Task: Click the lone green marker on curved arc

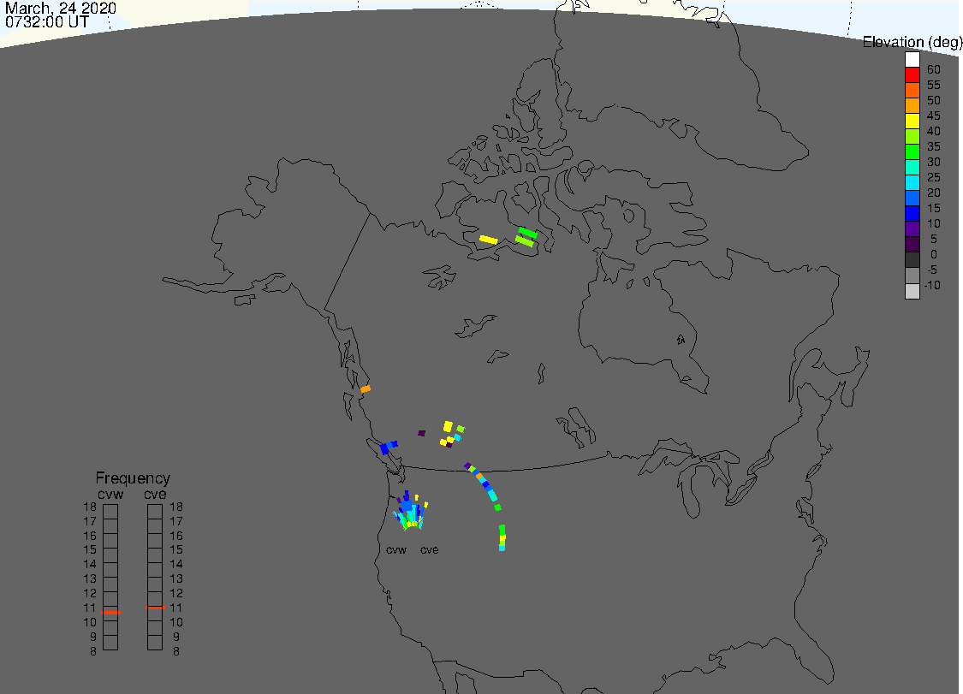Action: tap(497, 507)
